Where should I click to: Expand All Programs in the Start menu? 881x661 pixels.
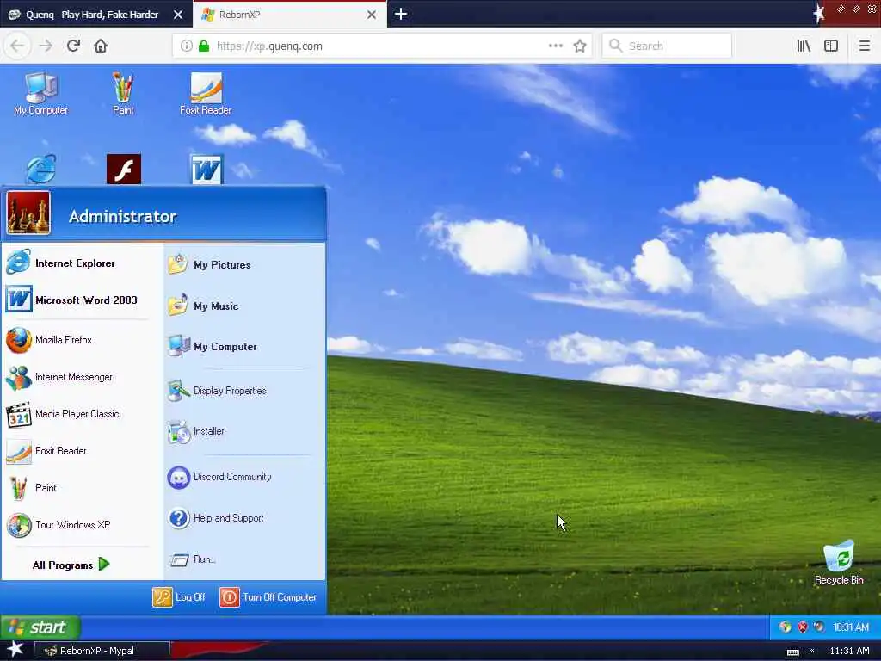click(71, 565)
